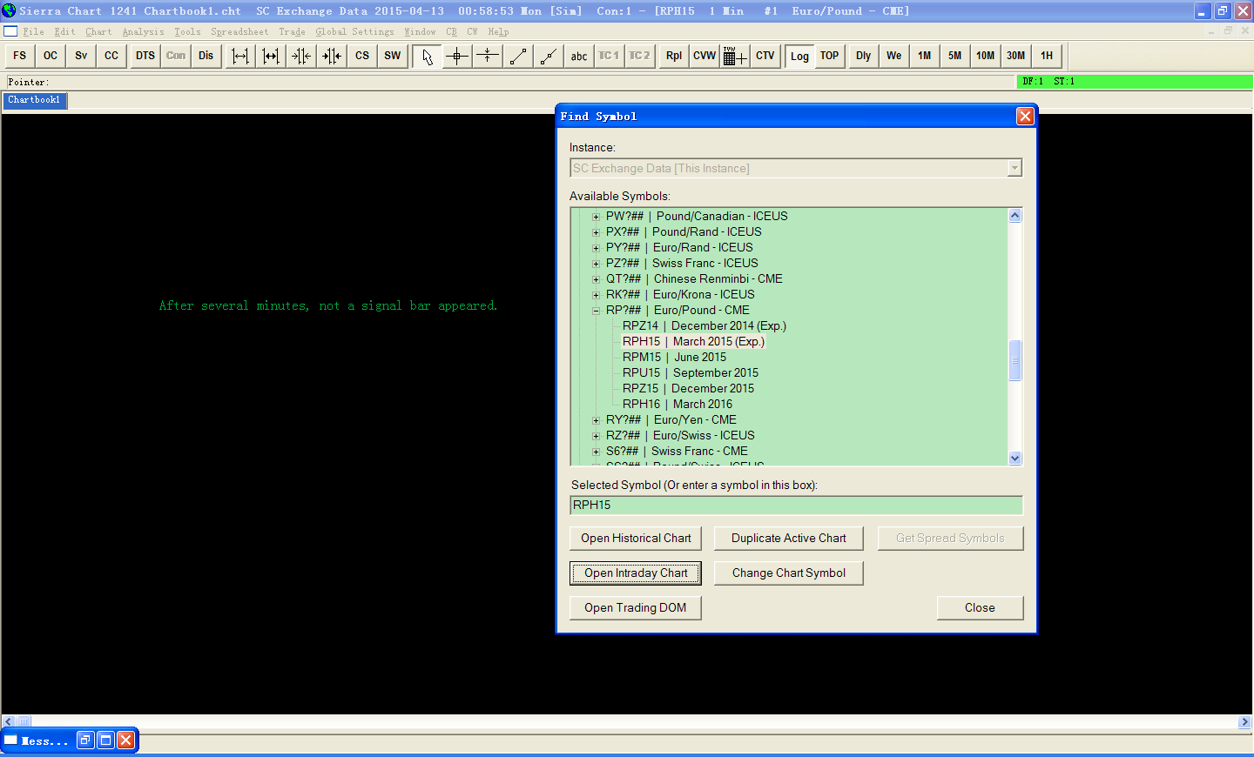The width and height of the screenshot is (1254, 757).
Task: Click the 30M timeframe button
Action: (1016, 56)
